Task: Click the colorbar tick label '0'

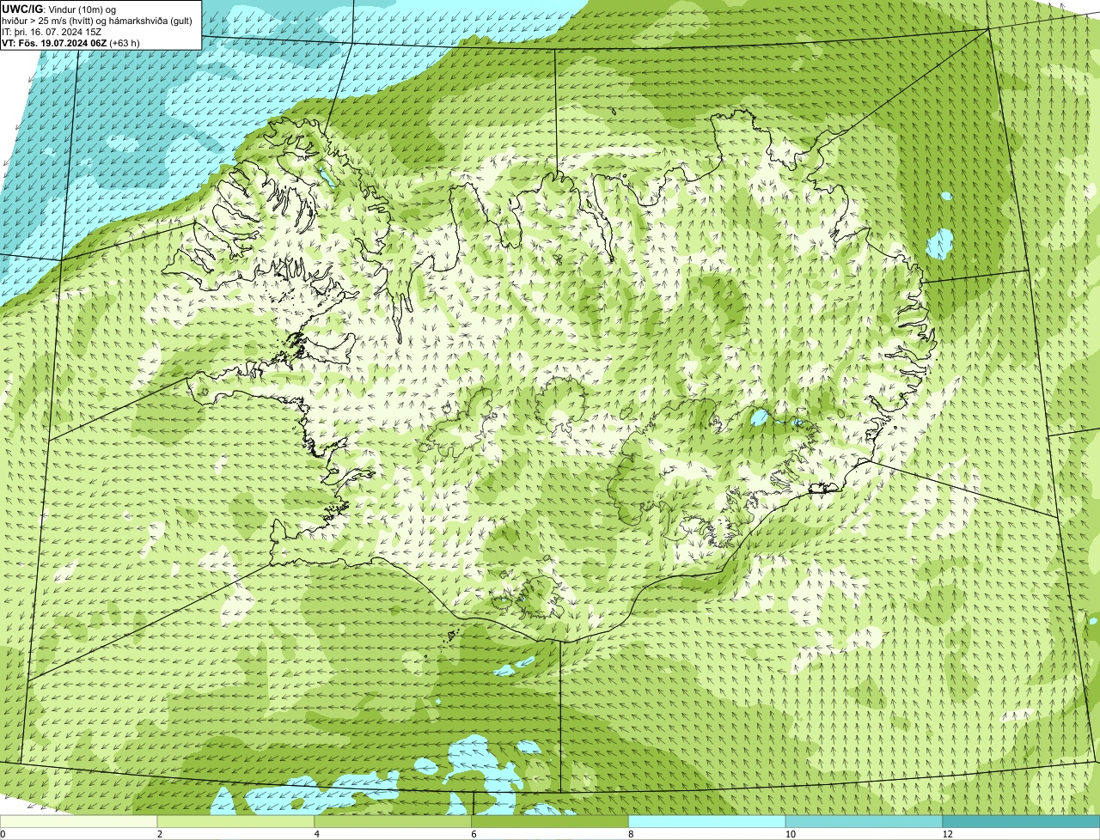Action: [3, 834]
